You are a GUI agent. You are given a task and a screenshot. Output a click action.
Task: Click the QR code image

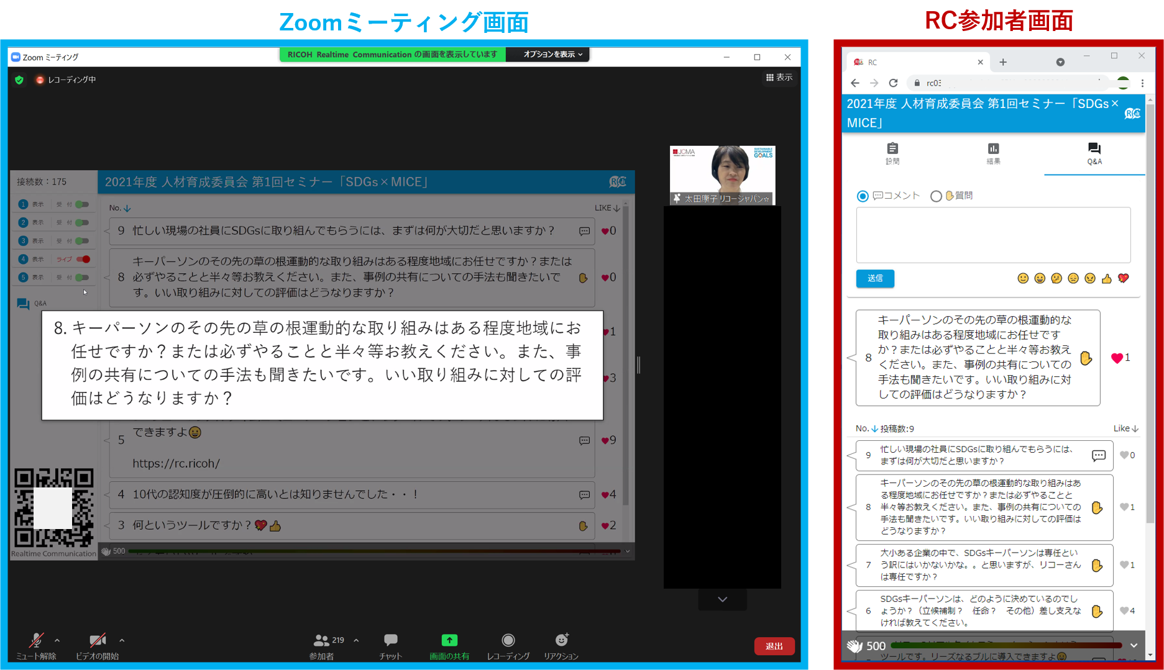click(54, 508)
